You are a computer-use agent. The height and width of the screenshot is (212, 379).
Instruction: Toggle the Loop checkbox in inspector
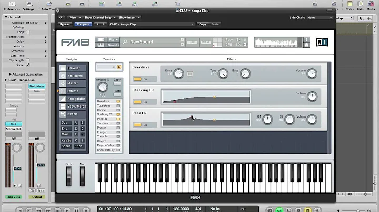(28, 32)
